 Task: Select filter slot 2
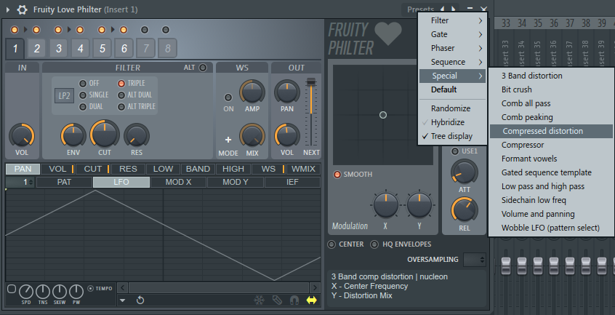37,48
